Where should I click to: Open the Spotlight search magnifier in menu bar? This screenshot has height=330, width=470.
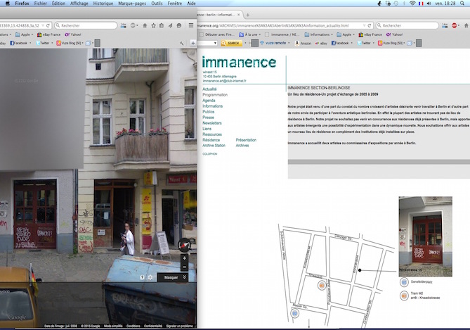coord(462,4)
